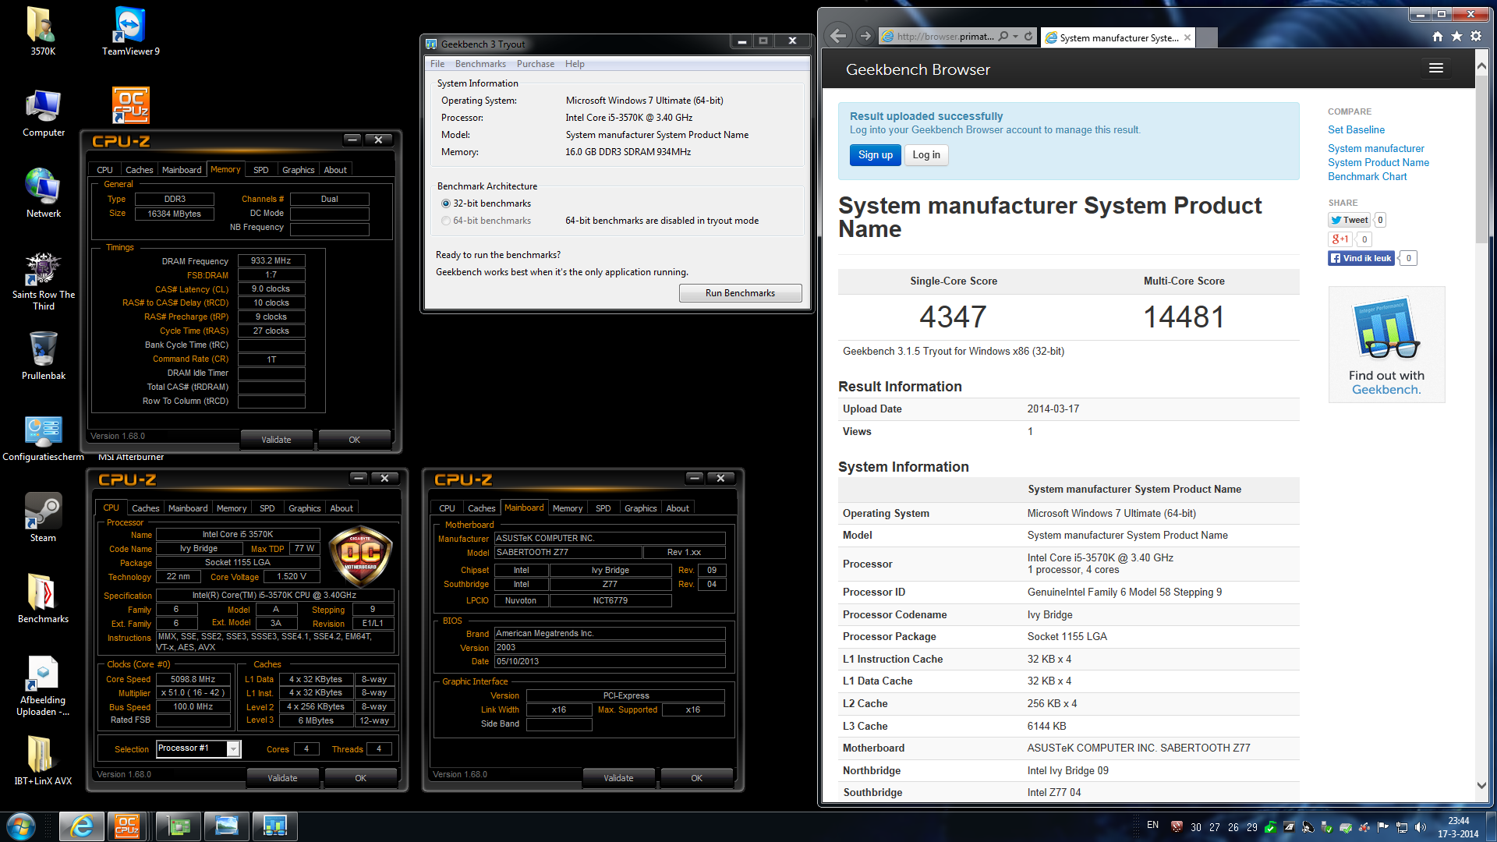Screen dimensions: 1497x842
Task: Open Geekbench Purchase menu
Action: coord(536,64)
